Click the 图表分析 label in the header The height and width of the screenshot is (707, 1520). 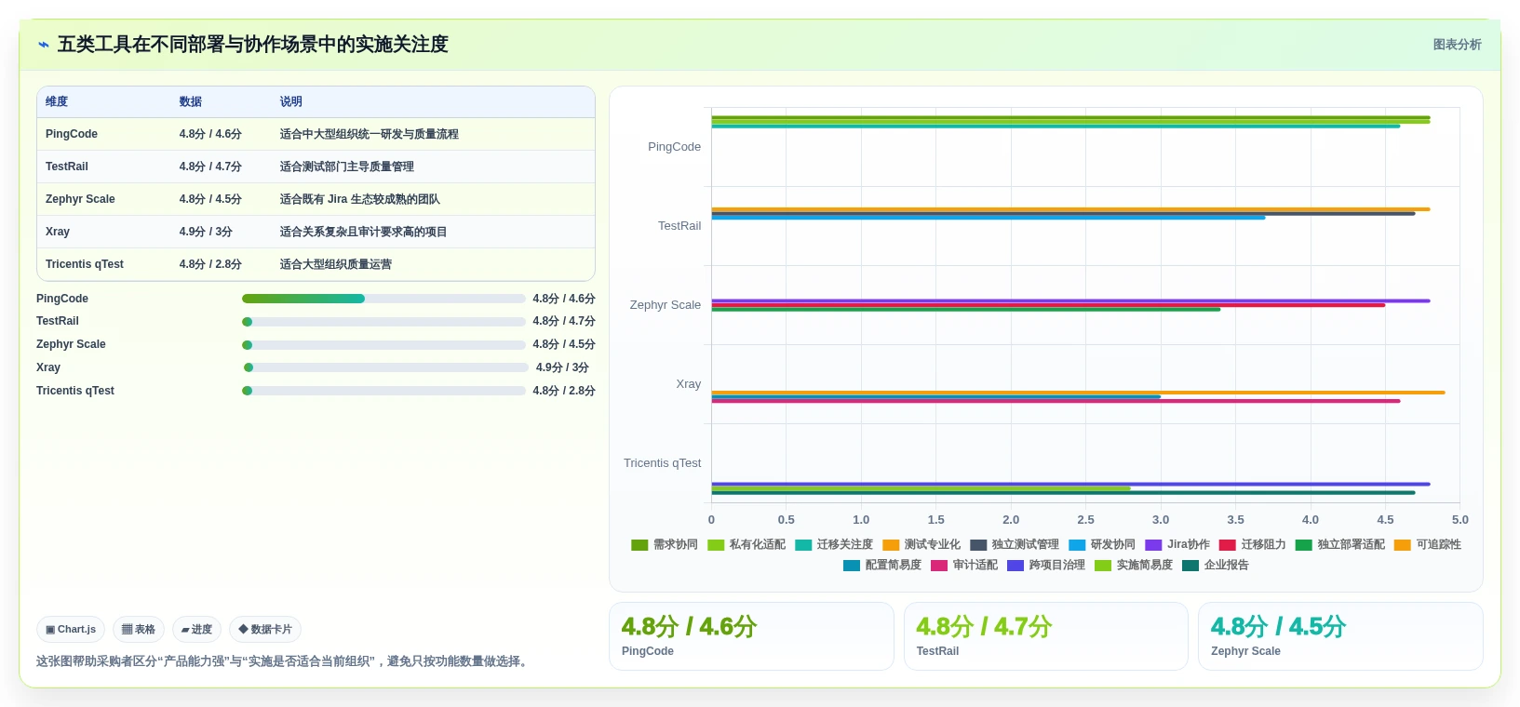pyautogui.click(x=1457, y=45)
